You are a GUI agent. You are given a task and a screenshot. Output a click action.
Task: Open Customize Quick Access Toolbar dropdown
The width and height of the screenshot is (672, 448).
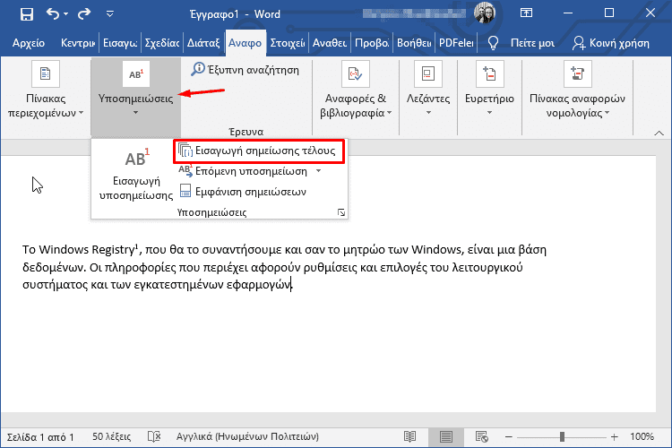point(110,14)
